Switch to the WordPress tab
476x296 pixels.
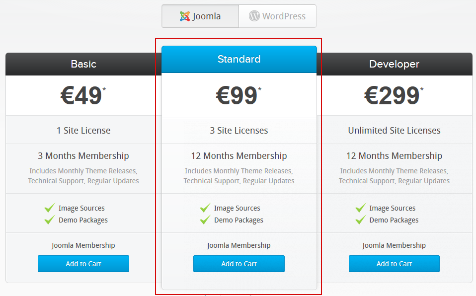pos(277,16)
